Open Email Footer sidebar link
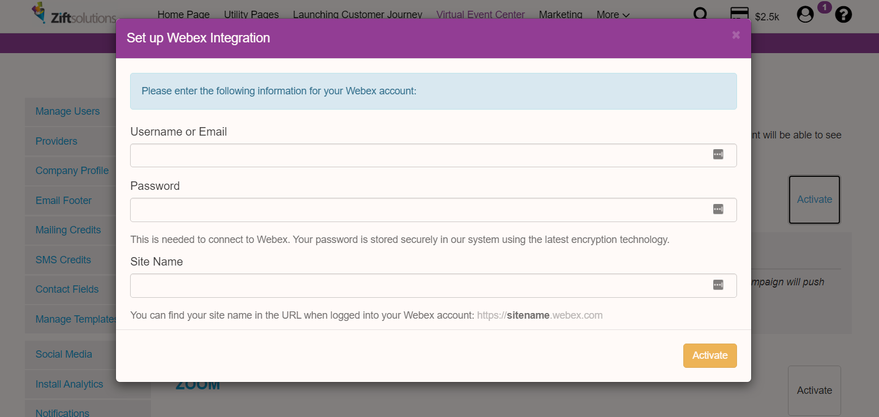 coord(63,201)
